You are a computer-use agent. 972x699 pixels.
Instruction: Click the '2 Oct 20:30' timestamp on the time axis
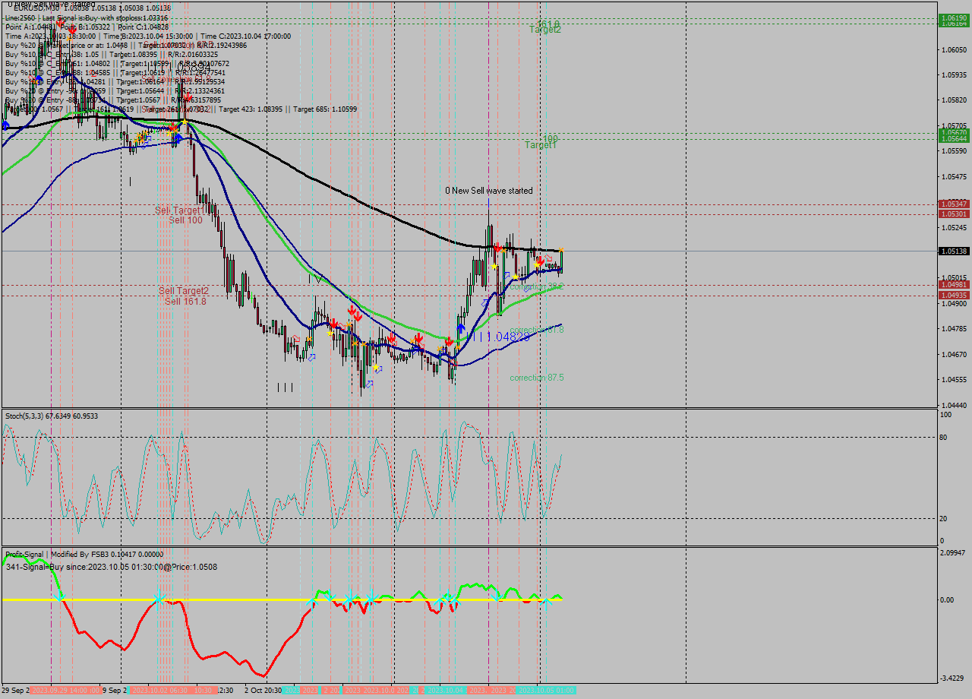tap(263, 690)
